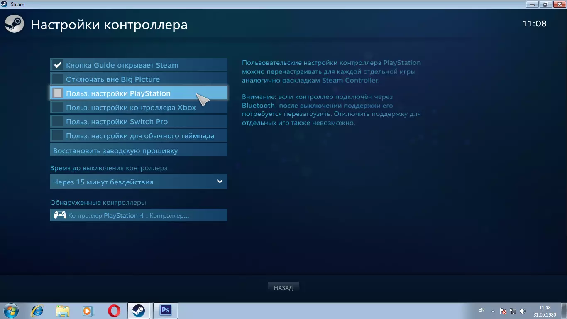The width and height of the screenshot is (567, 319).
Task: Show hidden tray icons arrow
Action: point(493,311)
